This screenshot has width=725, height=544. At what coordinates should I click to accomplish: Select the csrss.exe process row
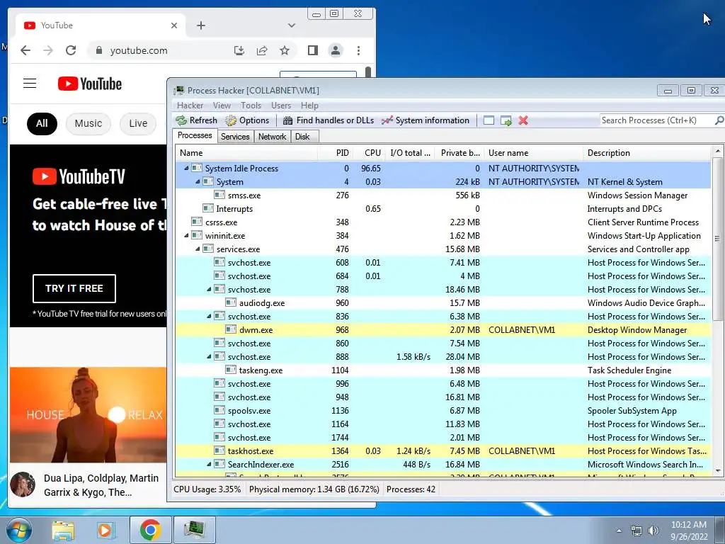coord(443,222)
